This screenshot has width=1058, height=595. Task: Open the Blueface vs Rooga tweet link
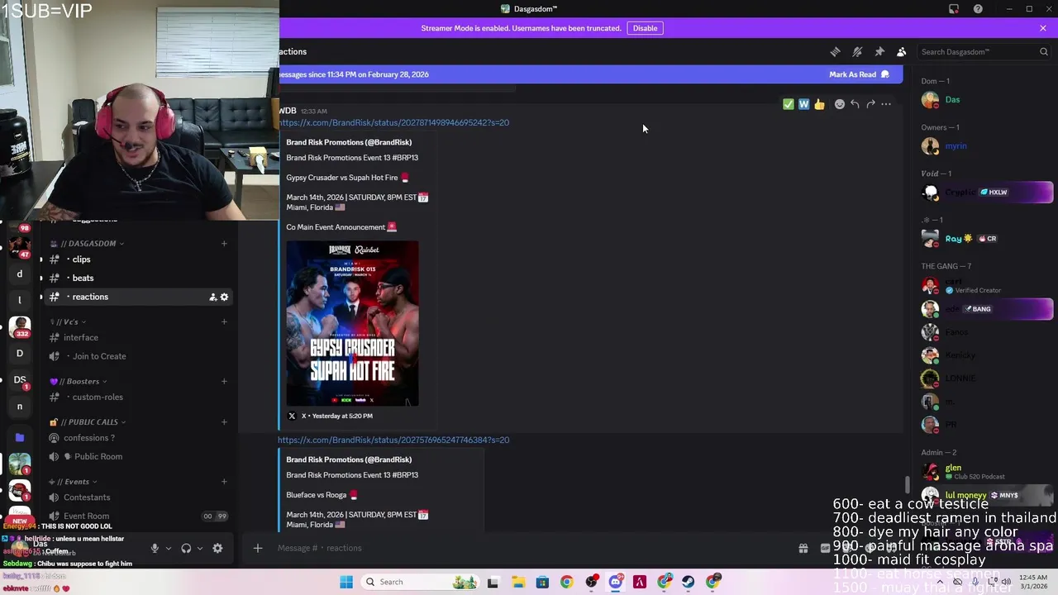coord(393,440)
